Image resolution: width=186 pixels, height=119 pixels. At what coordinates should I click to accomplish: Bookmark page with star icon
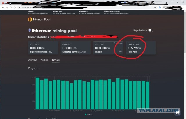coord(155,8)
